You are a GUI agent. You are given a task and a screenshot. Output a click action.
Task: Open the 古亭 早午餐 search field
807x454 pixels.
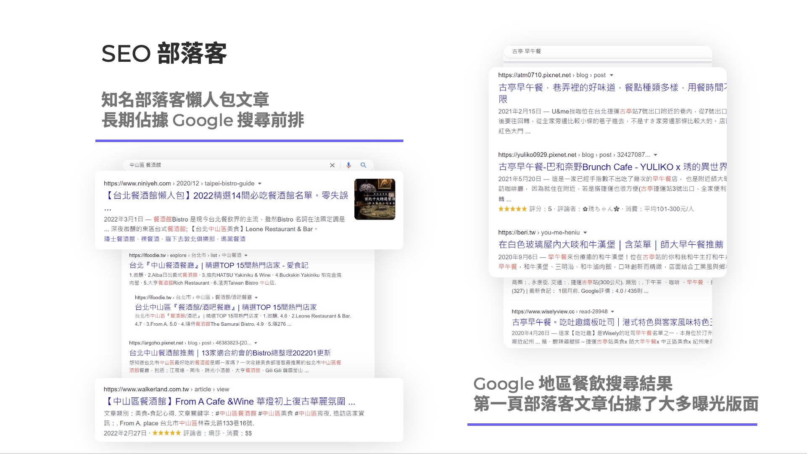point(607,51)
